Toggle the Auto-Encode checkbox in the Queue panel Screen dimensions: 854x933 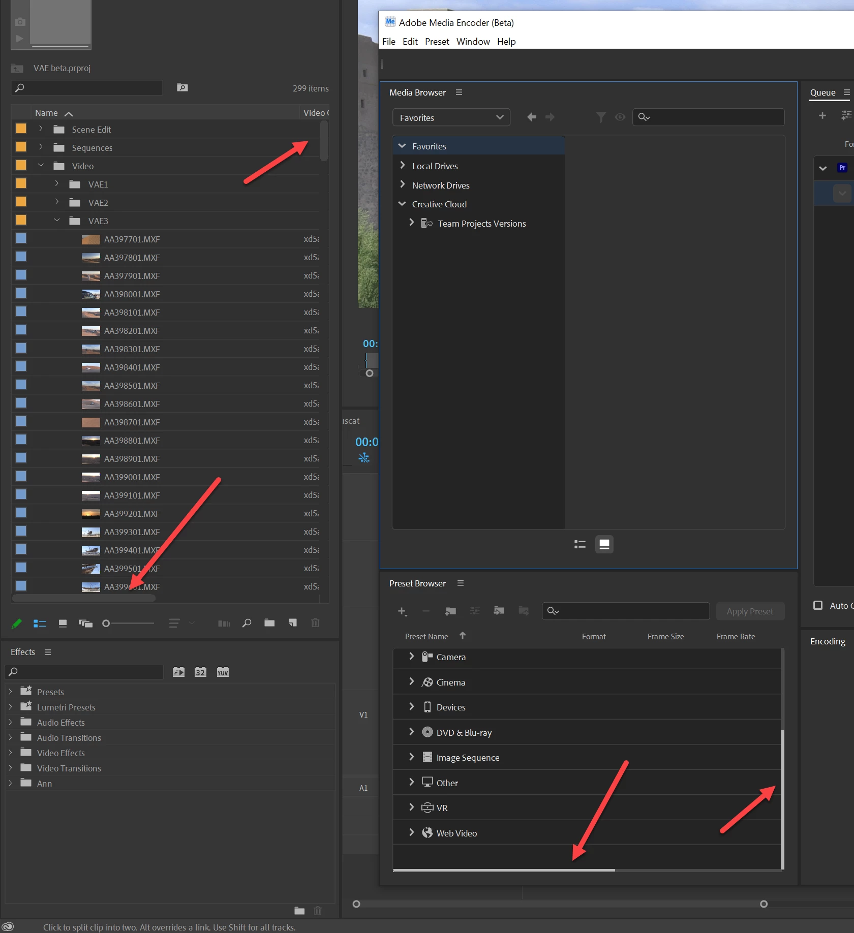pyautogui.click(x=818, y=605)
